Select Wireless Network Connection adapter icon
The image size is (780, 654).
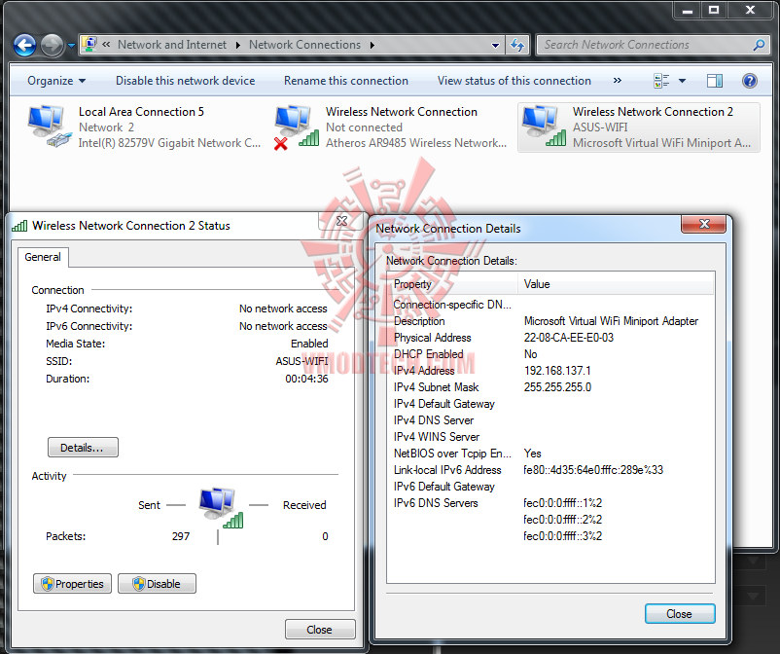[x=296, y=127]
